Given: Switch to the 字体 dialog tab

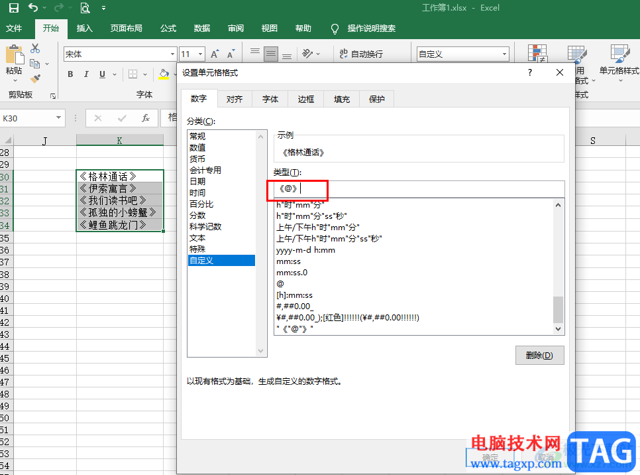Looking at the screenshot, I should (x=270, y=99).
